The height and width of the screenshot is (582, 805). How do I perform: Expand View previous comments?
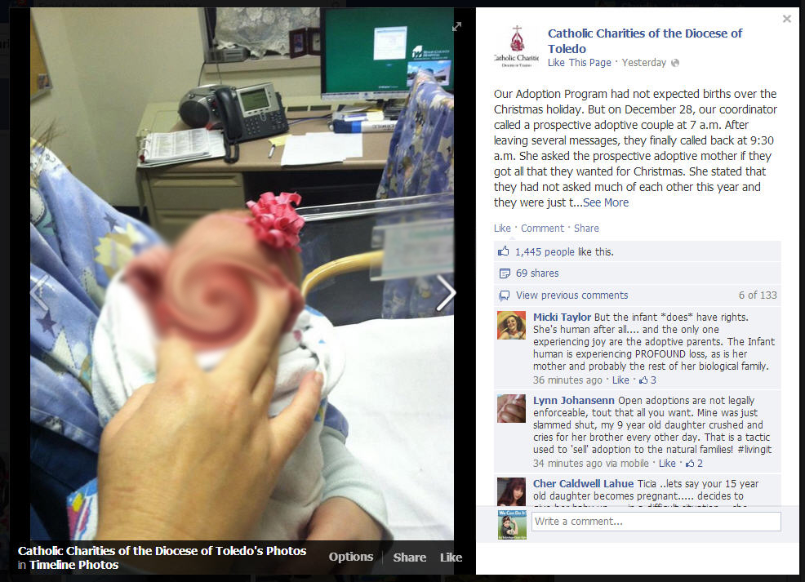point(572,295)
